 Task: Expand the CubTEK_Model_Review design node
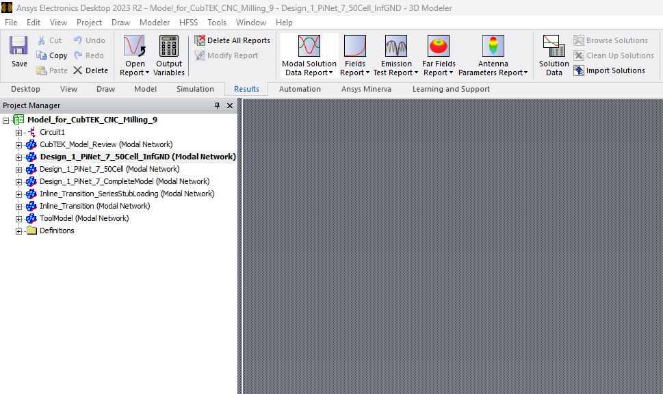[18, 145]
